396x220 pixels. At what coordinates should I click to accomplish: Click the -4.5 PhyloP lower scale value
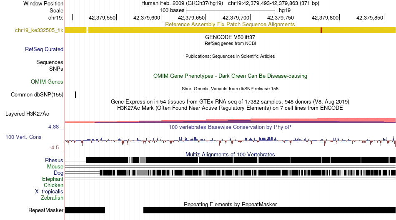click(54, 147)
